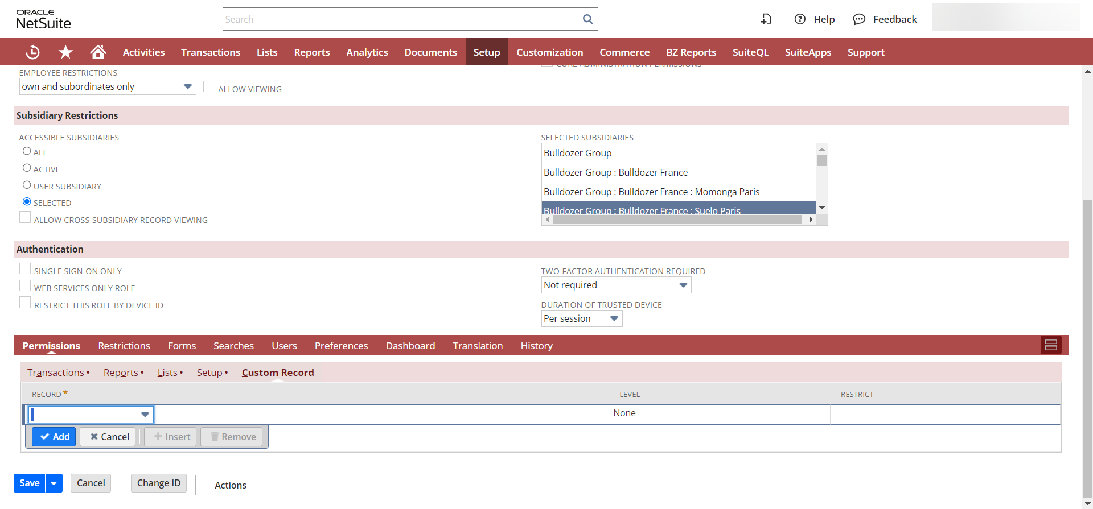Viewport: 1093px width, 509px height.
Task: Click the blue Save button
Action: 30,483
